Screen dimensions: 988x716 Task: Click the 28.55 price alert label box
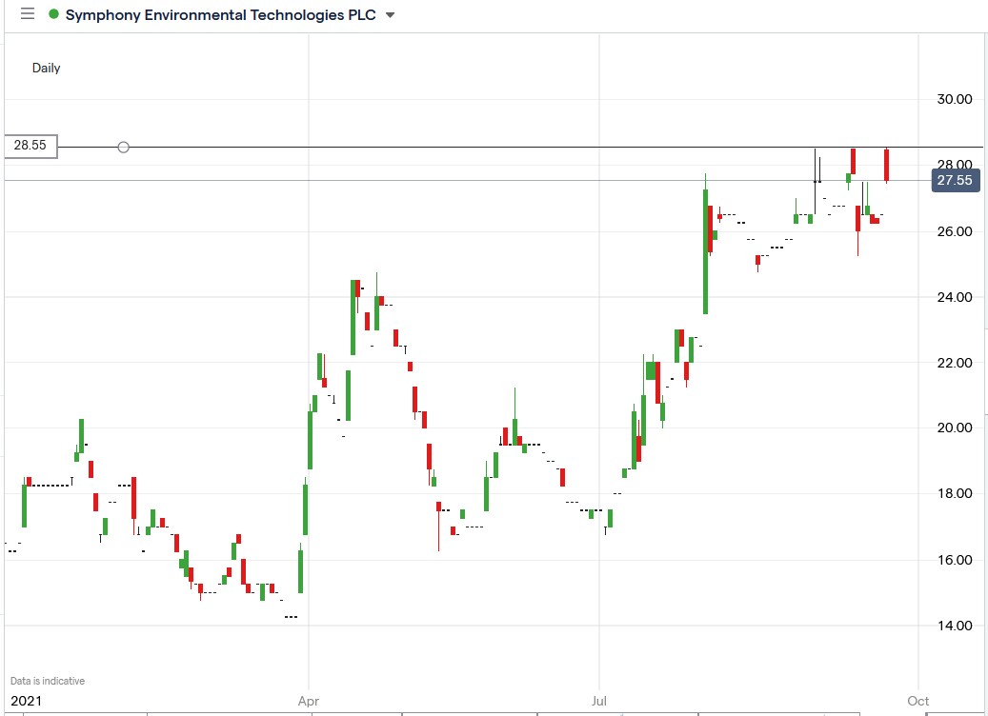tap(30, 146)
